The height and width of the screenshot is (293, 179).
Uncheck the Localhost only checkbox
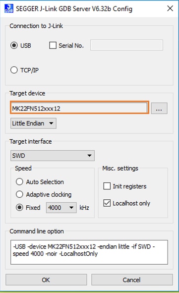click(x=107, y=203)
